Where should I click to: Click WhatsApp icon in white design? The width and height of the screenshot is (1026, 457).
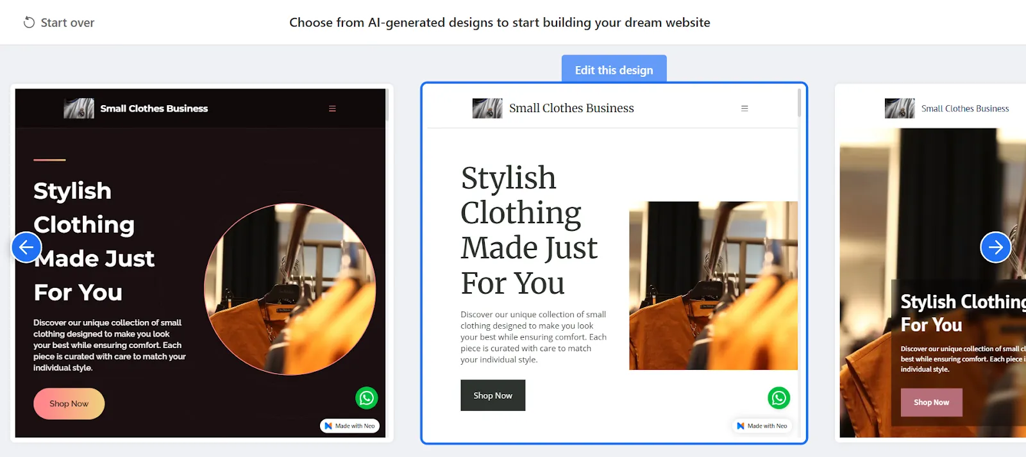[x=778, y=398]
